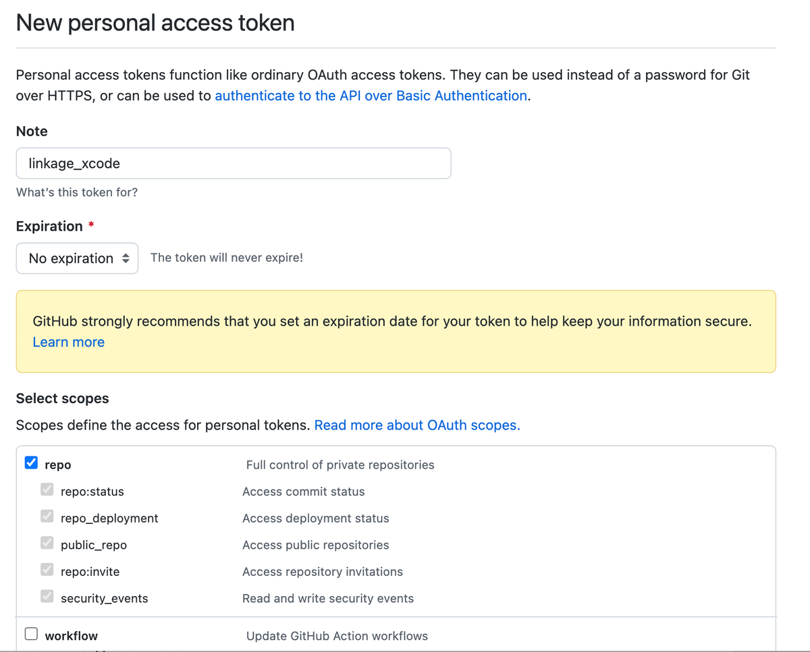Follow the Learn more link
The width and height of the screenshot is (810, 652).
69,342
